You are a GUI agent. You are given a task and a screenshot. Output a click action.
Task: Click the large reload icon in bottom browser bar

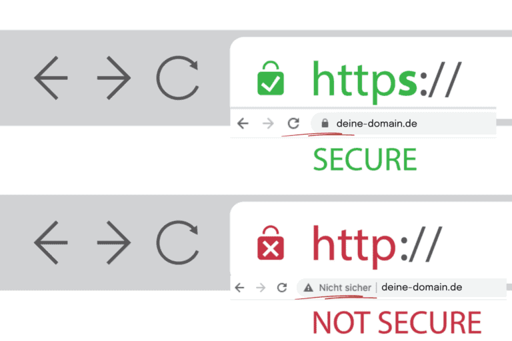coord(177,242)
